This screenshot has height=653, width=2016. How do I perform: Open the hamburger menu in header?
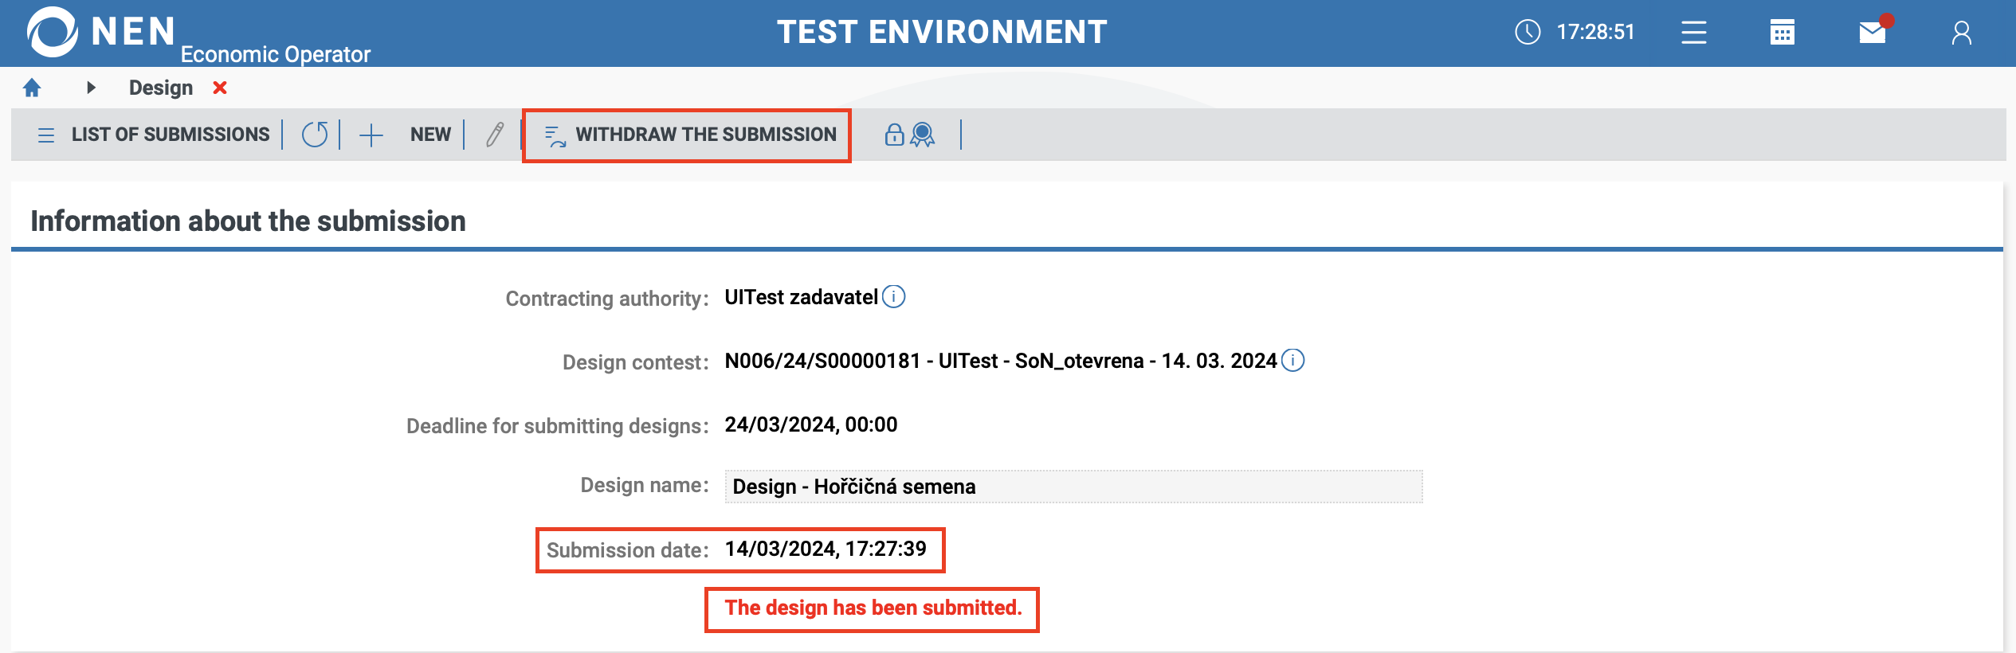1693,33
